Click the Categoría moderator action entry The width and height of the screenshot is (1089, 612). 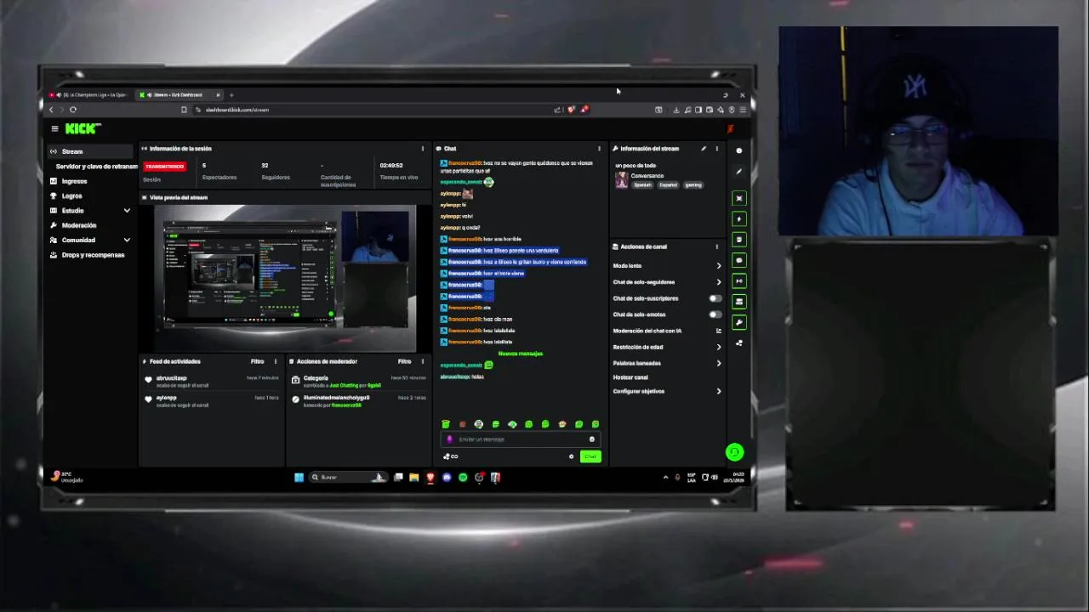click(358, 381)
